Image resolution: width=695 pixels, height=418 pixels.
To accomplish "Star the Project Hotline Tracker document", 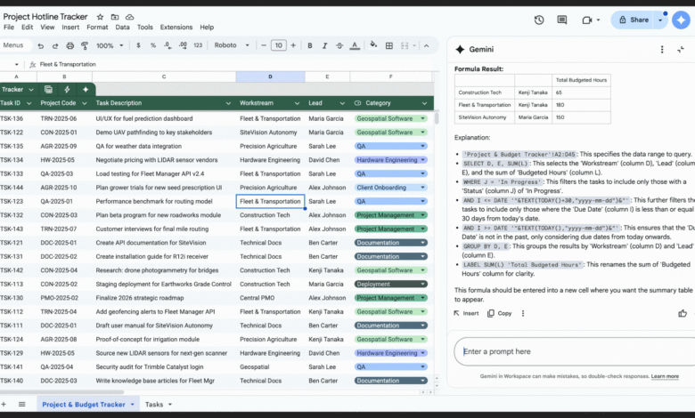I will [100, 17].
